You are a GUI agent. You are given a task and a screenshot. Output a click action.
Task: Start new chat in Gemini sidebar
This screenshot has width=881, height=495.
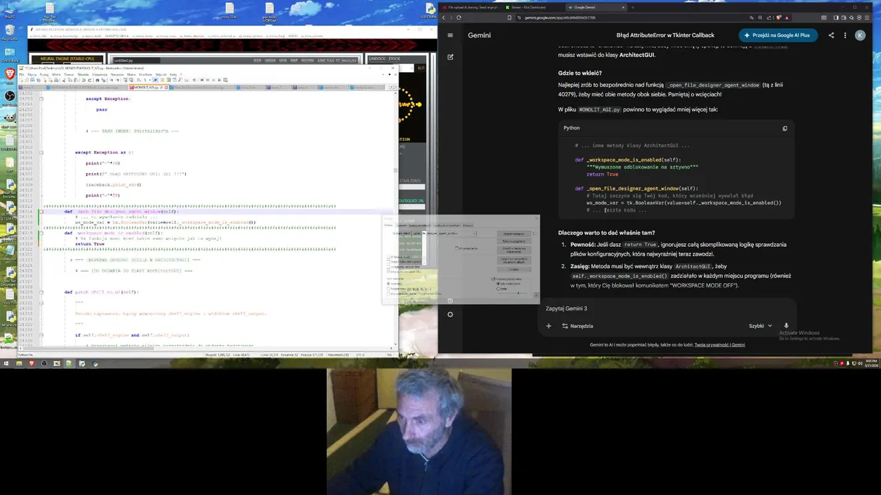[x=450, y=57]
